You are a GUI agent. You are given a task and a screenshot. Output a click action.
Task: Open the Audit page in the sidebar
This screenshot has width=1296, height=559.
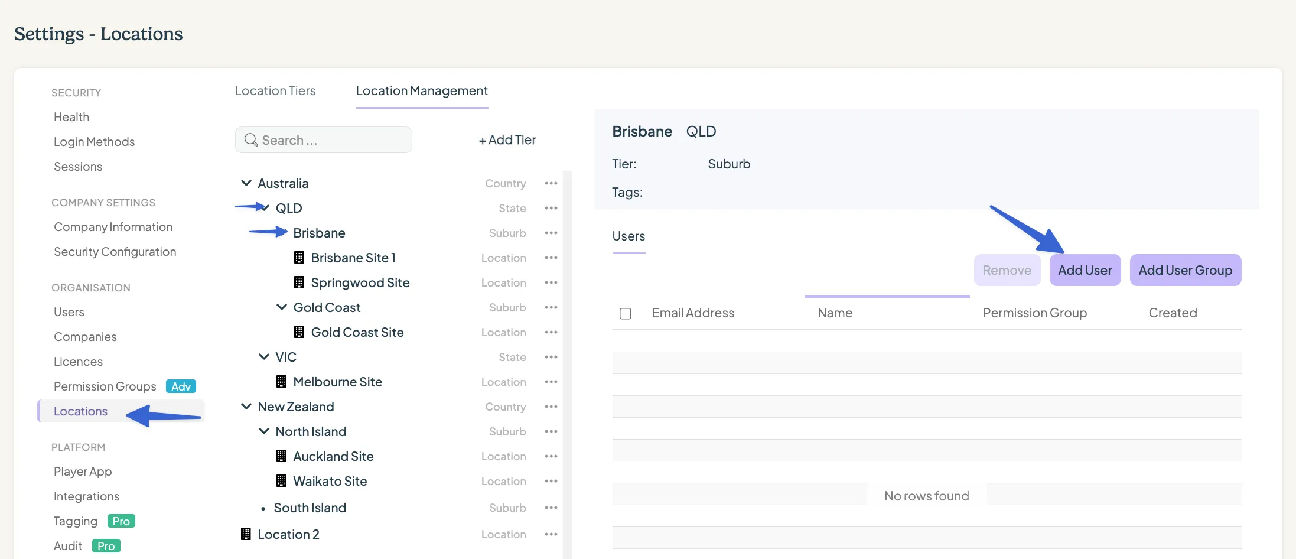pyautogui.click(x=68, y=546)
